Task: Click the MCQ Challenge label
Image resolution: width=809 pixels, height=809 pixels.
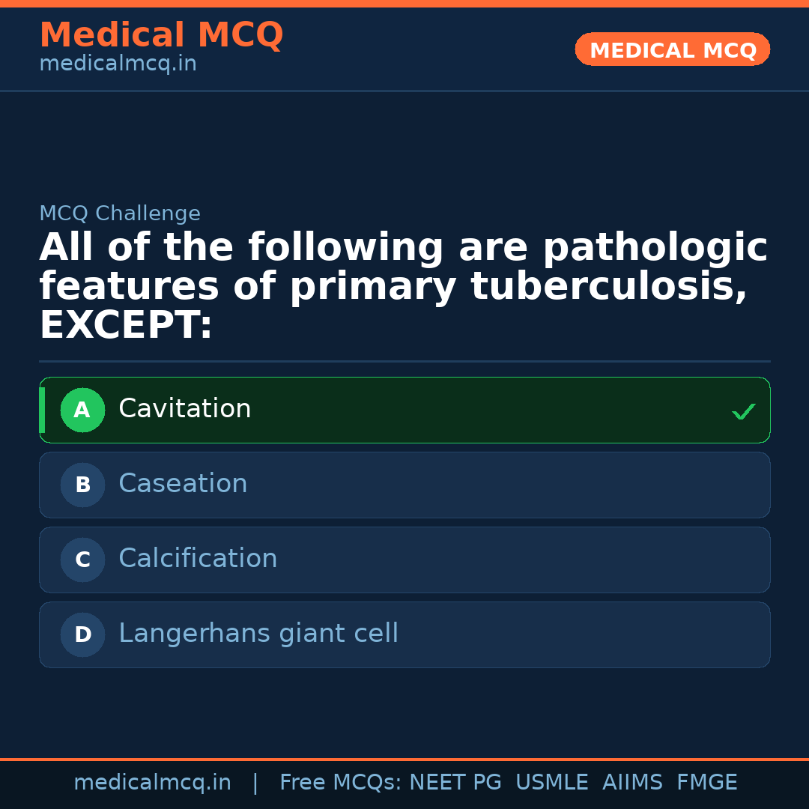Action: click(x=120, y=213)
